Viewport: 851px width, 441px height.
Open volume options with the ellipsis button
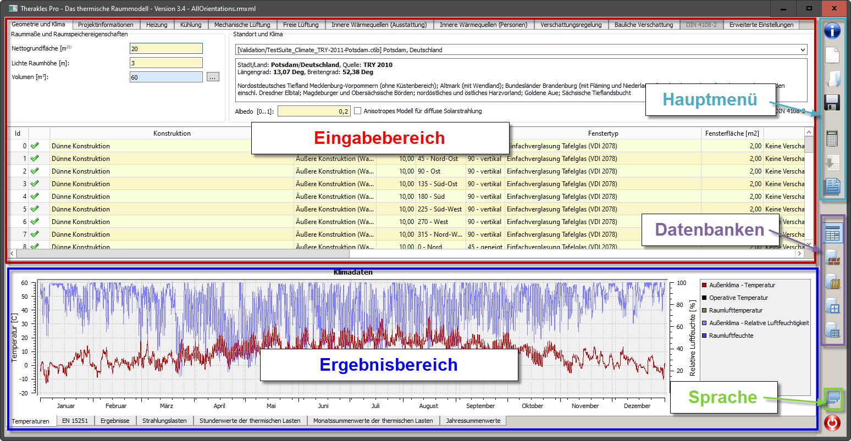coord(213,77)
